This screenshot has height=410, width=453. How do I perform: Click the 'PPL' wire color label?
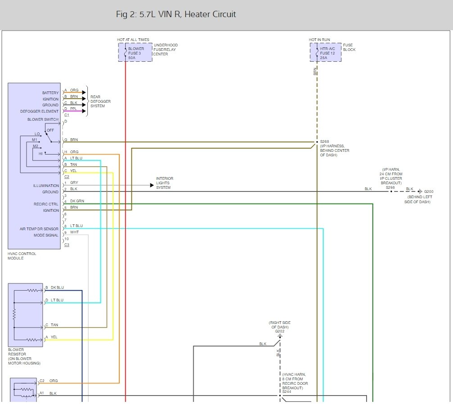73,109
